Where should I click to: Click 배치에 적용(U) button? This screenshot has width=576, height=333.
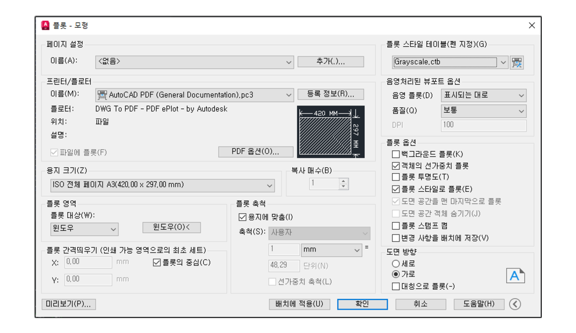pyautogui.click(x=299, y=304)
